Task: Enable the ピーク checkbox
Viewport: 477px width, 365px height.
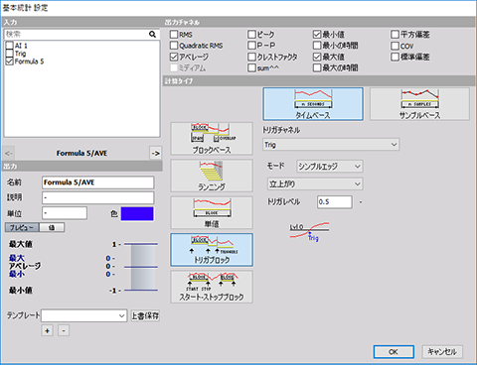Action: click(252, 35)
